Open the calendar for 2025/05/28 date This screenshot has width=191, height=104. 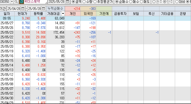[67, 2]
